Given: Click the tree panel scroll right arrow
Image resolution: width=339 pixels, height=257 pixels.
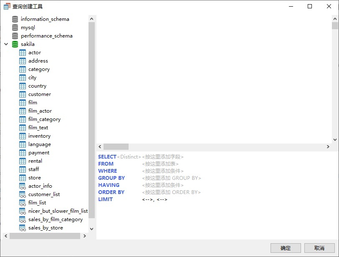Looking at the screenshot, I should tap(85, 236).
